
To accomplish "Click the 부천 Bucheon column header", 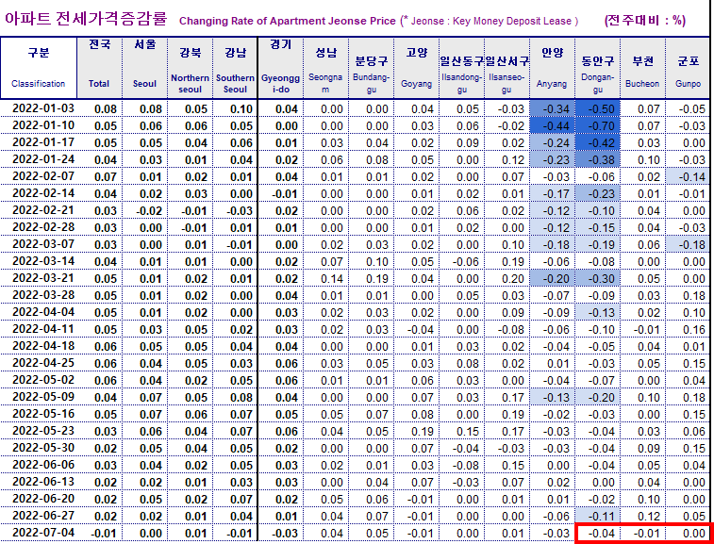I will pos(642,68).
